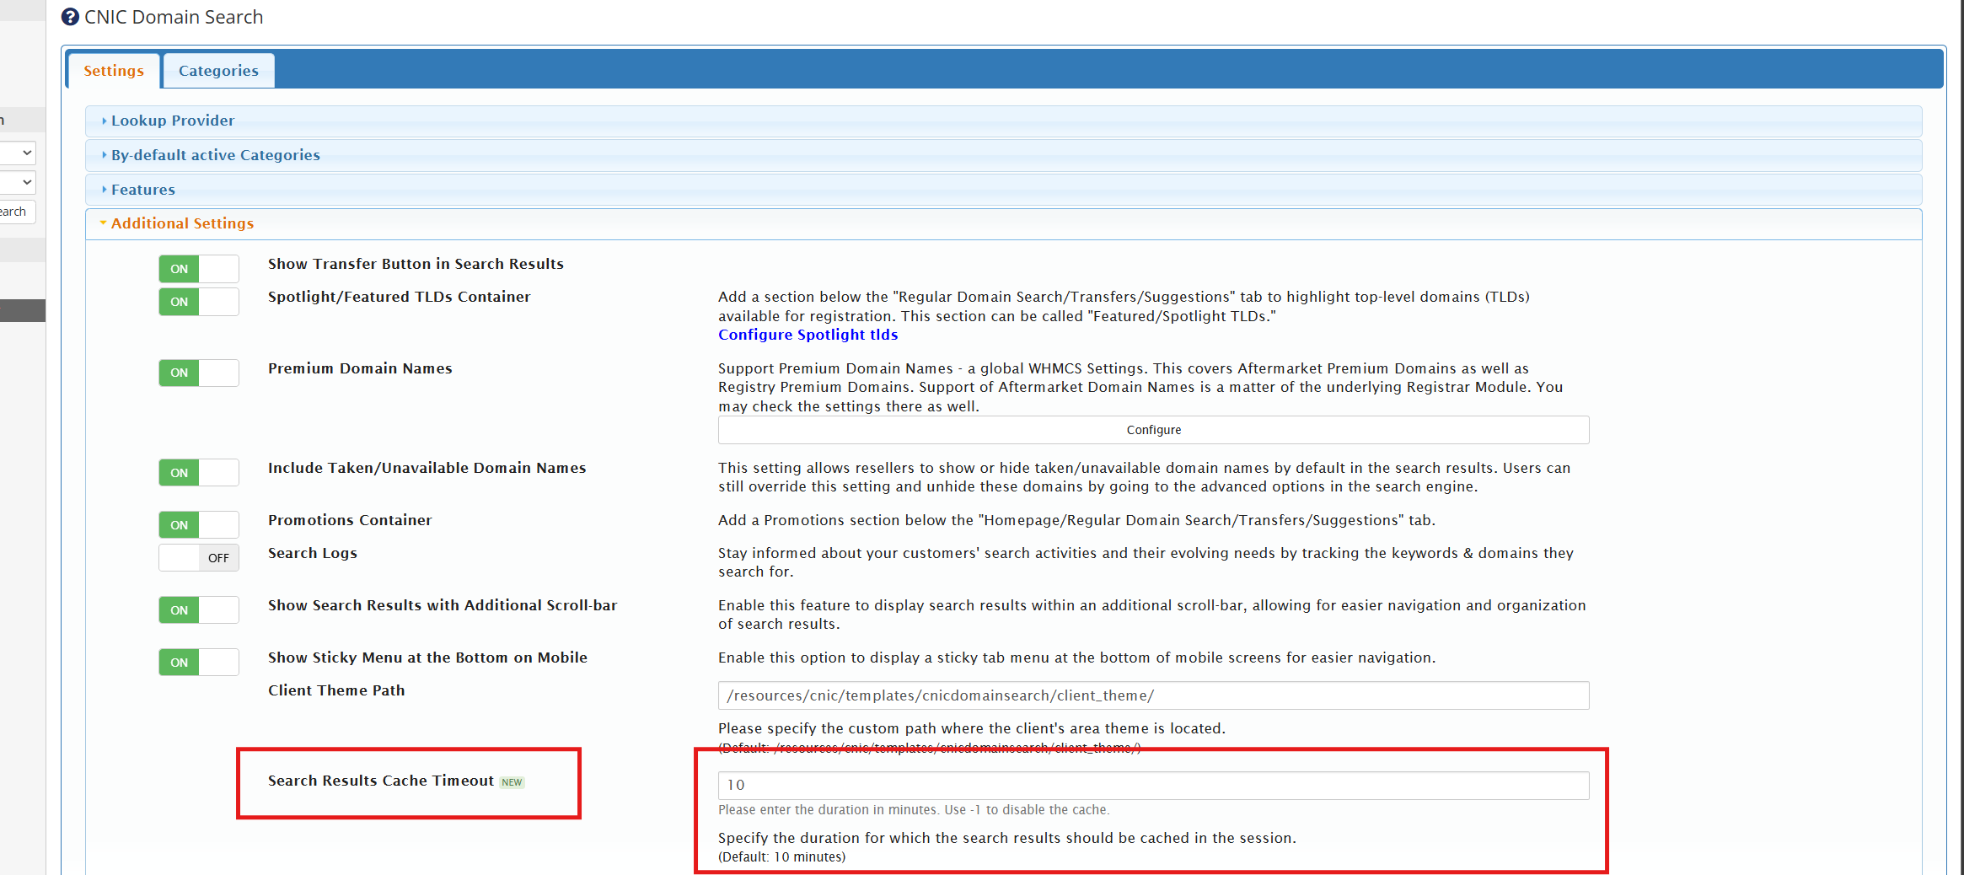The image size is (1964, 875).
Task: Toggle Promotions Container switch
Action: click(x=199, y=525)
